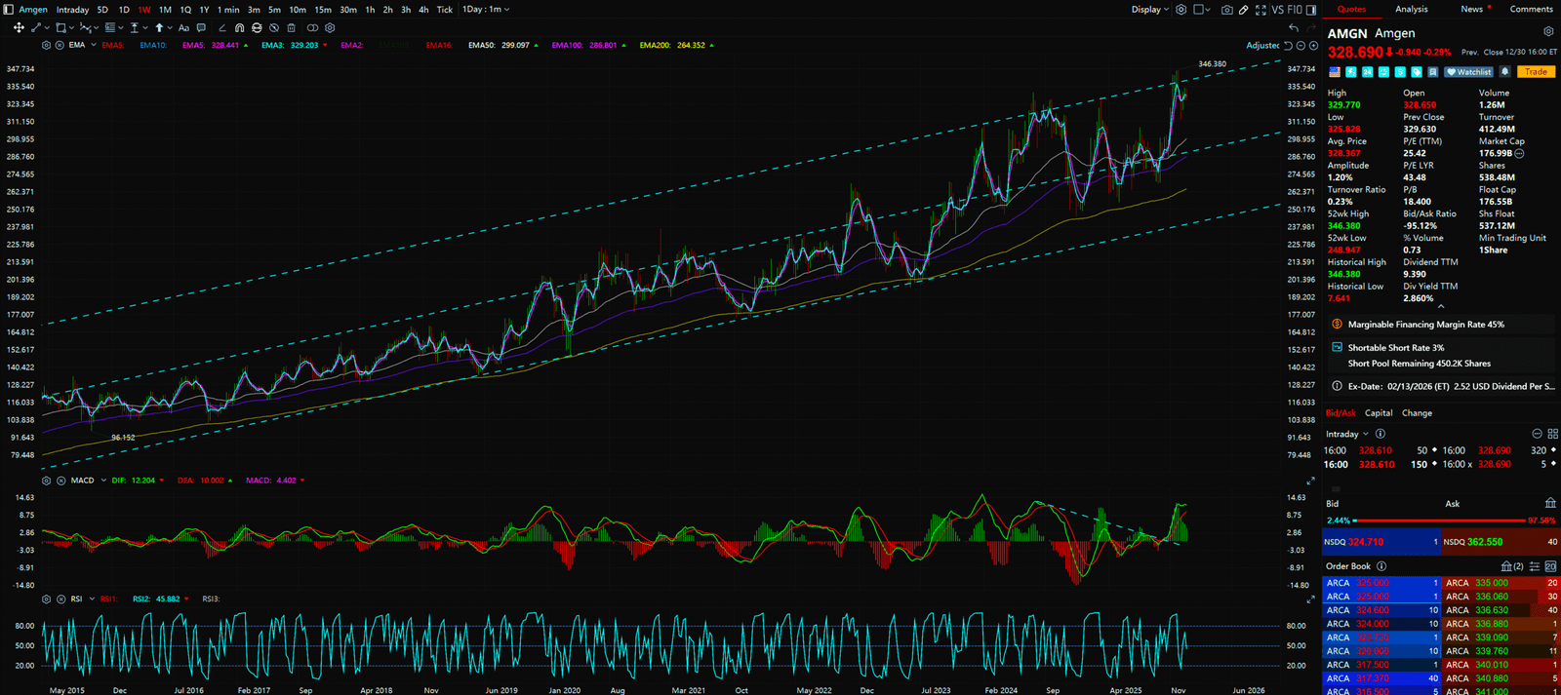
Task: Select the crosshair move tool
Action: 19,28
